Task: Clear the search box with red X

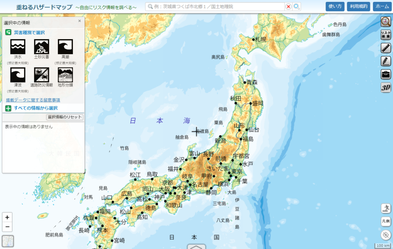Action: (289, 7)
